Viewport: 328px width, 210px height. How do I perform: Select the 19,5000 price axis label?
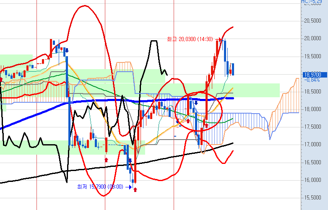(x=312, y=56)
